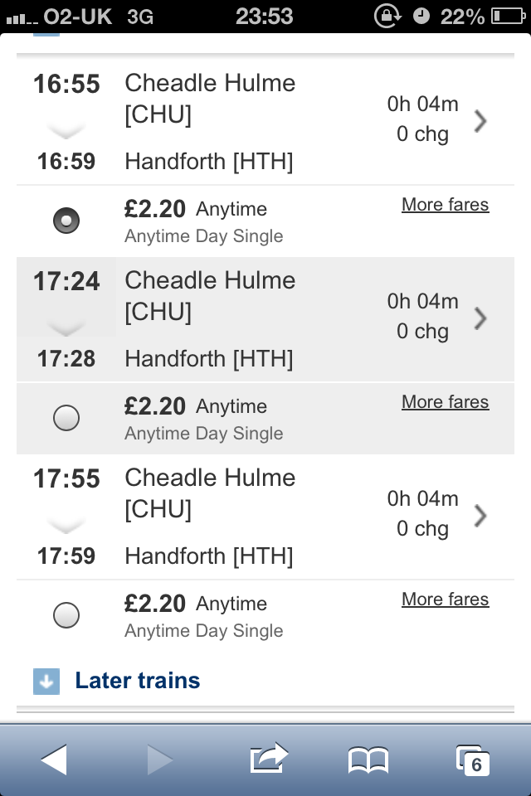Expand details chevron for 16:55 train

tap(480, 122)
